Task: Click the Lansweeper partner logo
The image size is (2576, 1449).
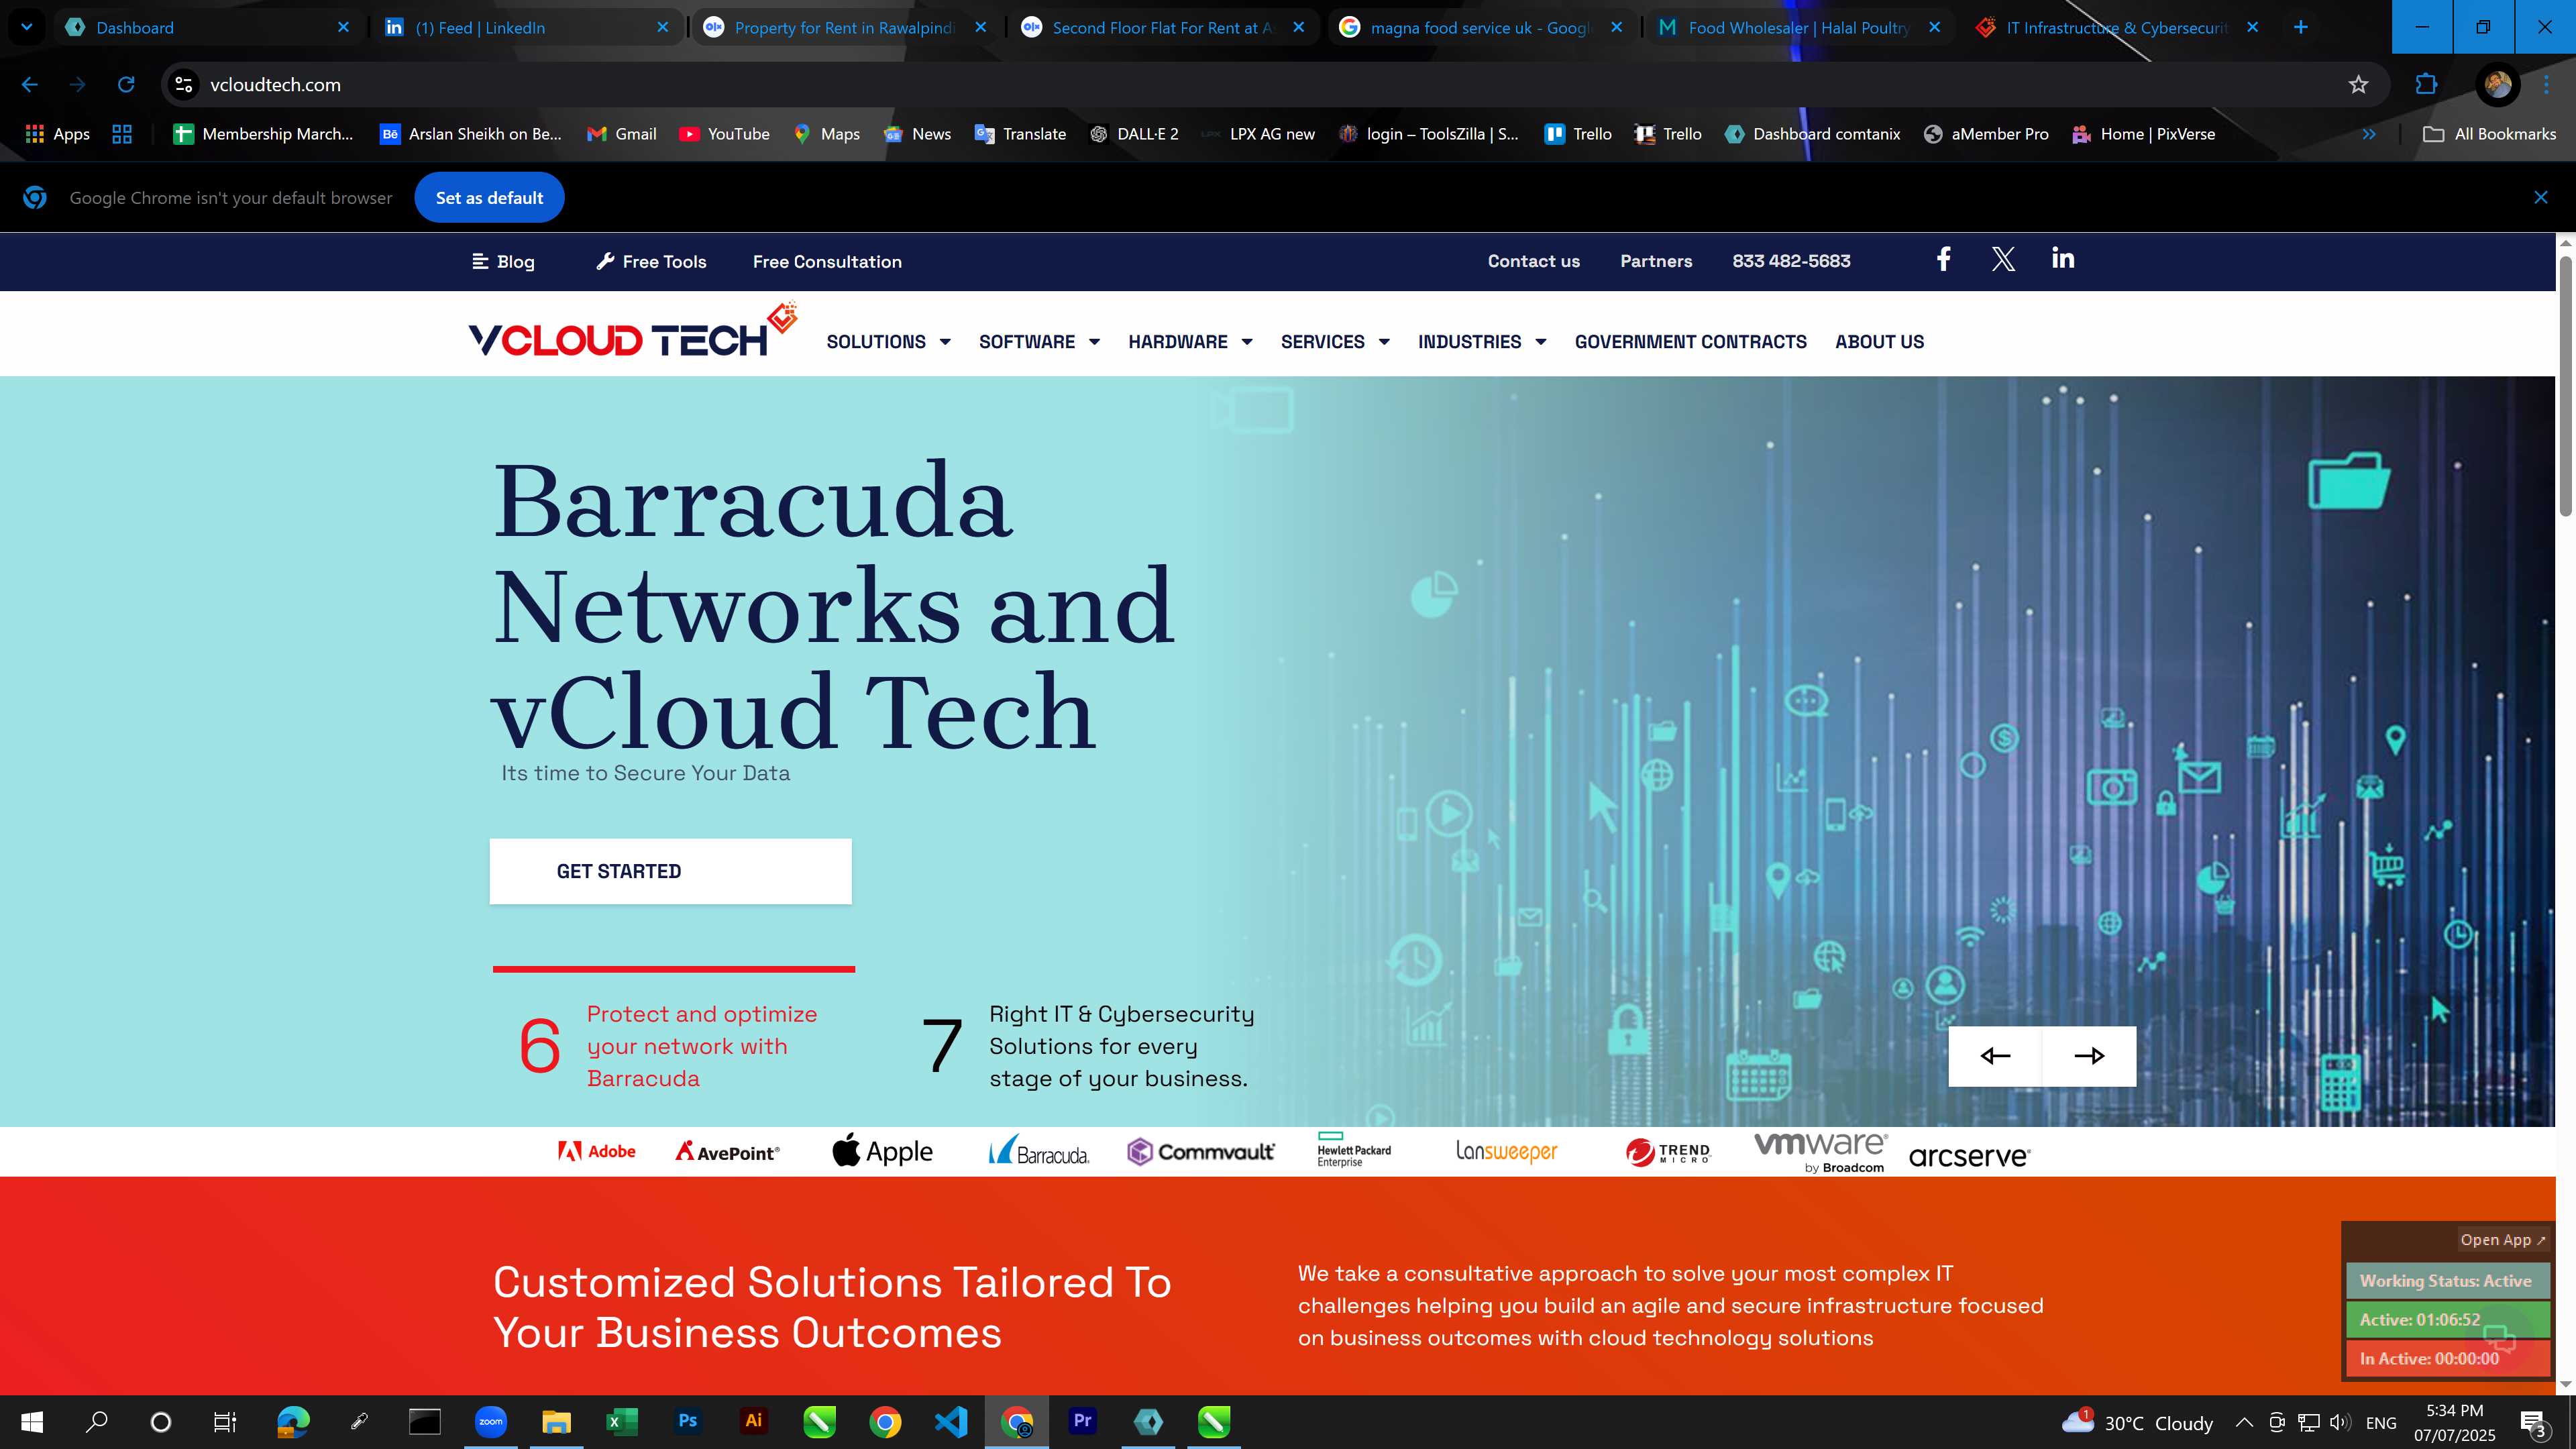Action: (x=1506, y=1152)
